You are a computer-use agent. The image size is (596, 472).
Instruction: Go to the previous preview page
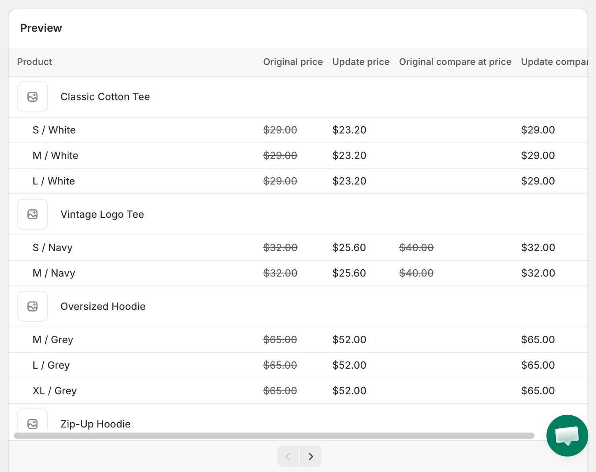click(x=288, y=457)
